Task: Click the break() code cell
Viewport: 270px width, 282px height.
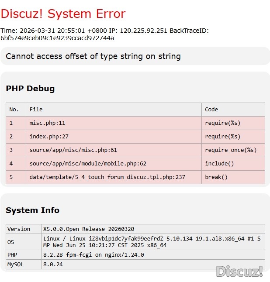Action: (216, 177)
